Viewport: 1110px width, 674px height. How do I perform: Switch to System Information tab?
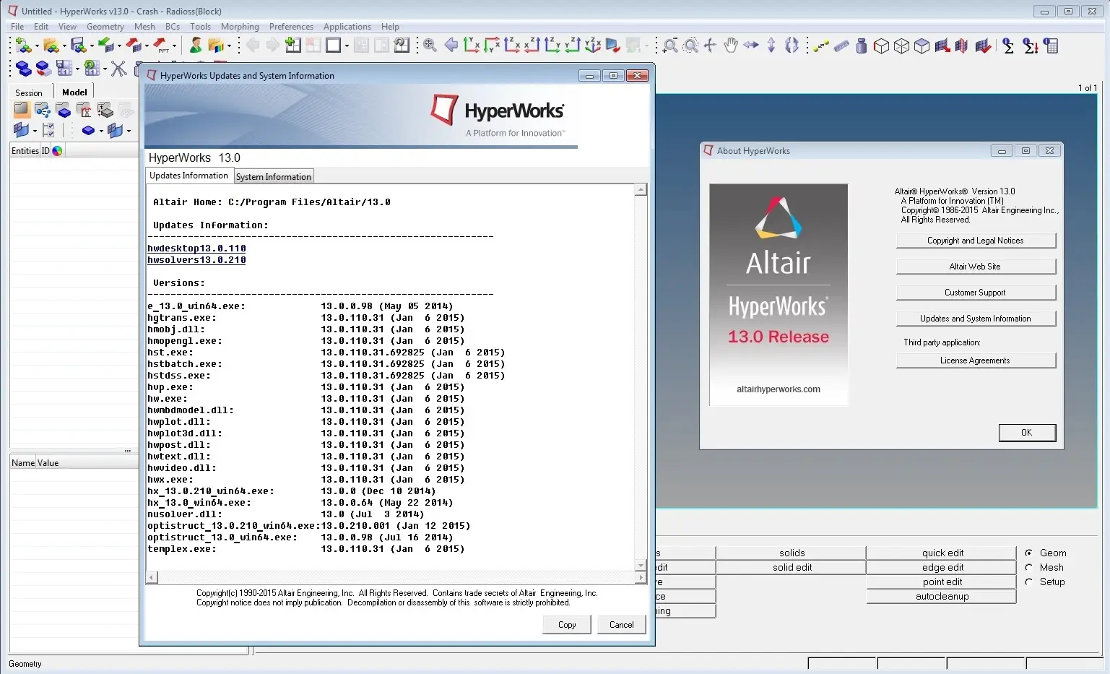[274, 177]
